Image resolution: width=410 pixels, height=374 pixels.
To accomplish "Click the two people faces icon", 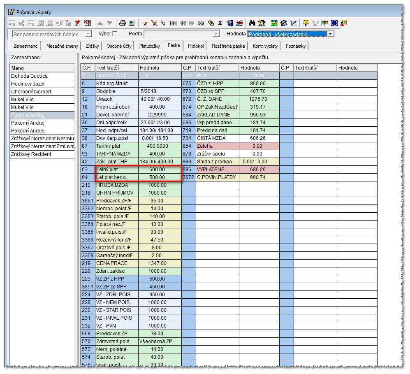I will click(261, 23).
